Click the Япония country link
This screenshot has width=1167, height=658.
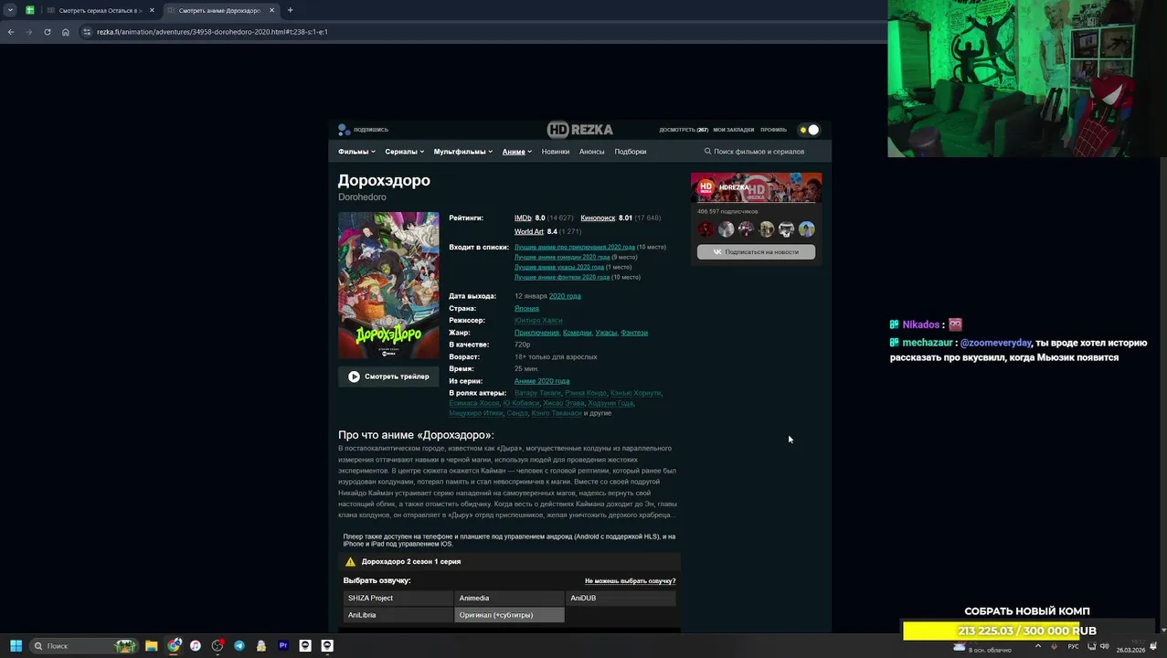click(x=526, y=309)
